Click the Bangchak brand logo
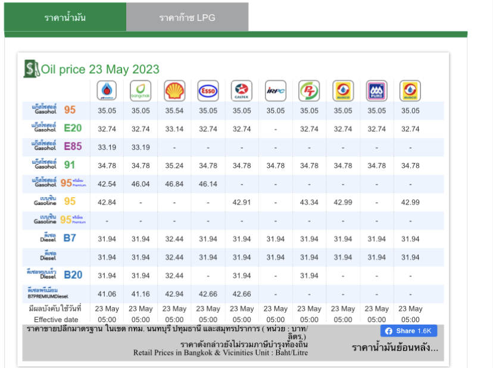Image resolution: width=493 pixels, height=368 pixels. (x=141, y=91)
